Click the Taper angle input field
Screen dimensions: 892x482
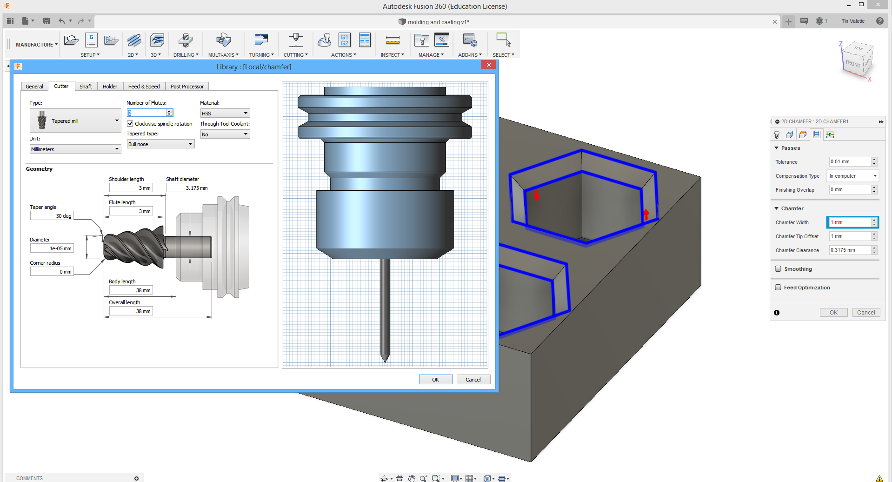click(x=52, y=216)
